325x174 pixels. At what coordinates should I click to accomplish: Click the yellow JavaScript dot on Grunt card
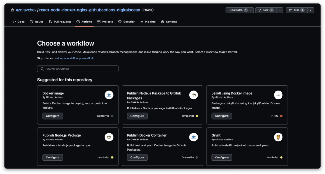[x=281, y=158]
